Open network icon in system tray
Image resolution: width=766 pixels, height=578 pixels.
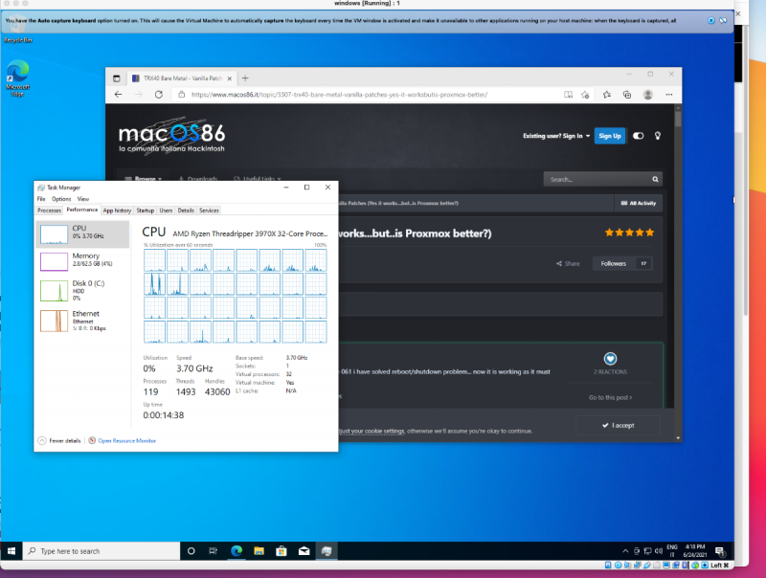click(647, 550)
